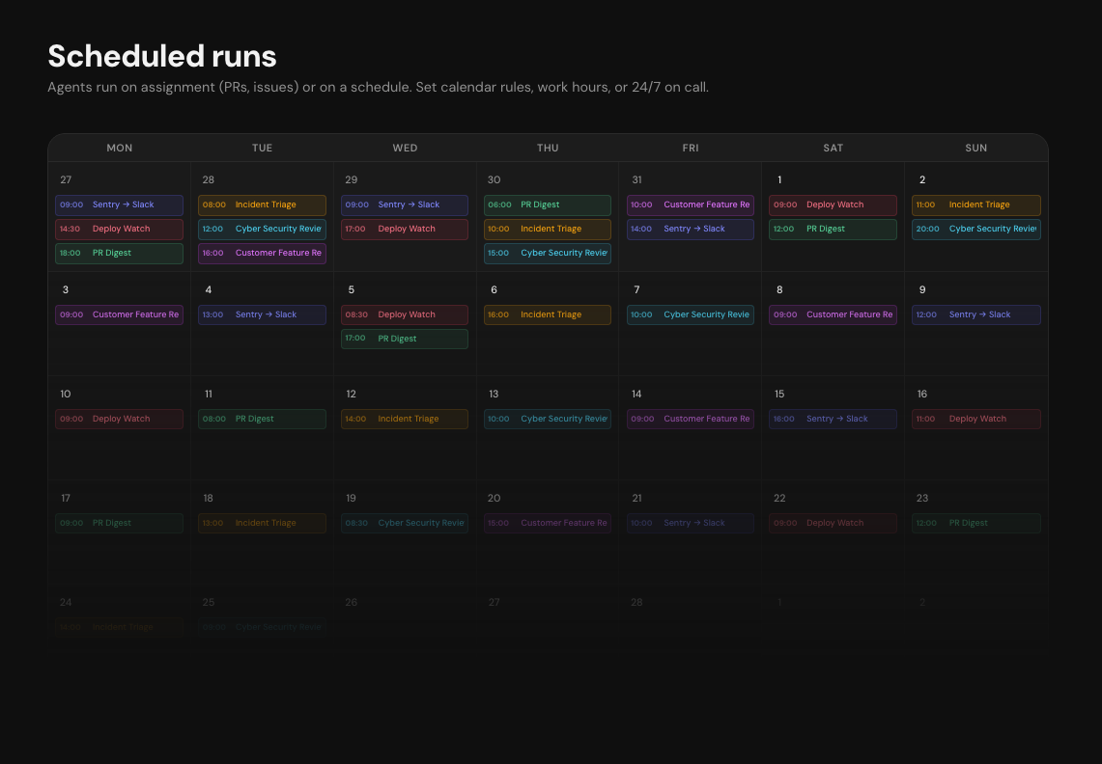Open 09:00 Customer Feature Request on Friday 14
This screenshot has height=764, width=1102.
691,419
